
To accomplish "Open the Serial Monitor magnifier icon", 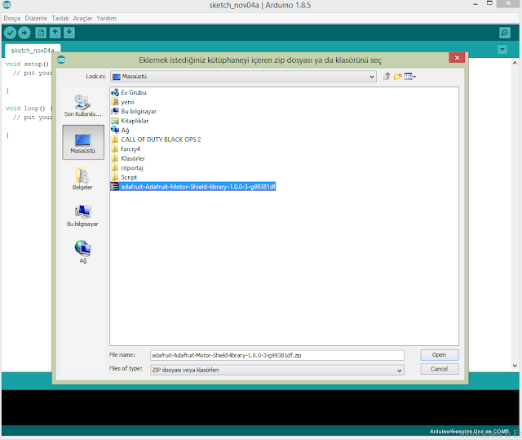I will pyautogui.click(x=505, y=33).
